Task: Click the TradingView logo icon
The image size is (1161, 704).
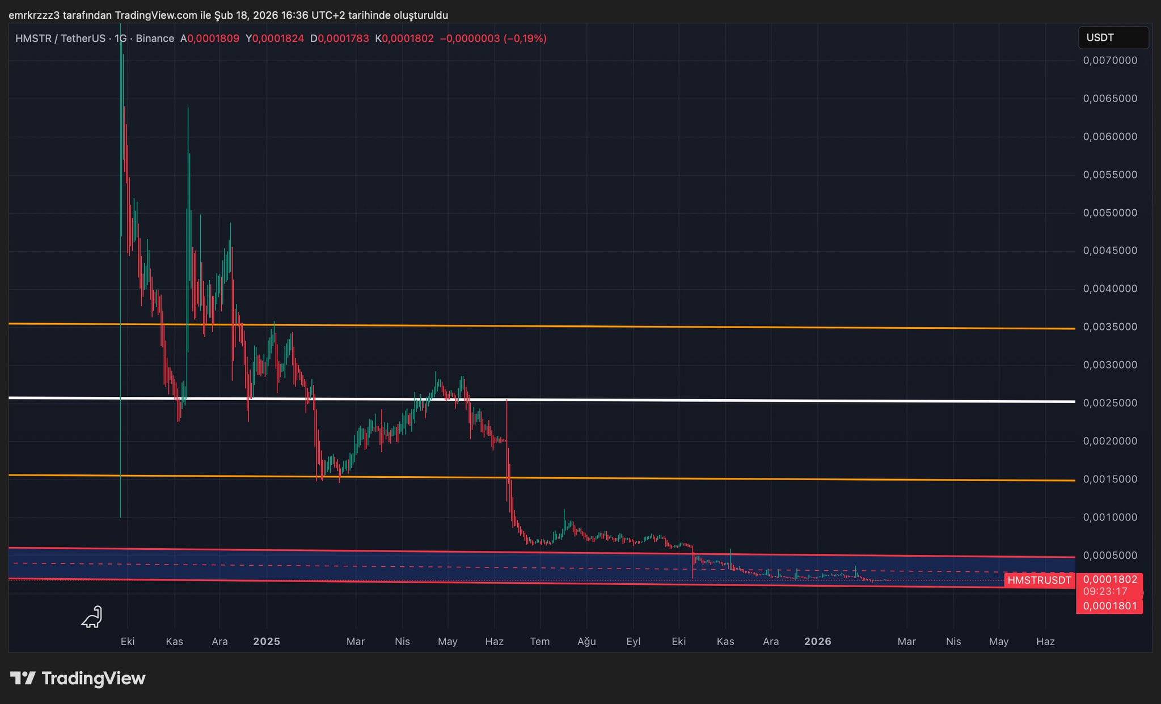Action: 23,678
